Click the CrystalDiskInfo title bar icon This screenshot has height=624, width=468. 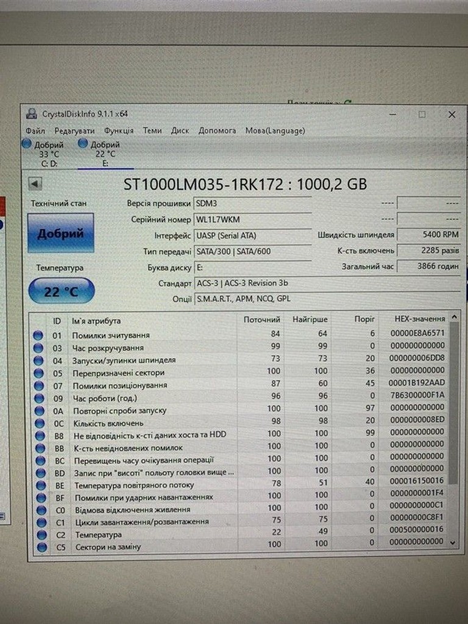click(x=32, y=114)
